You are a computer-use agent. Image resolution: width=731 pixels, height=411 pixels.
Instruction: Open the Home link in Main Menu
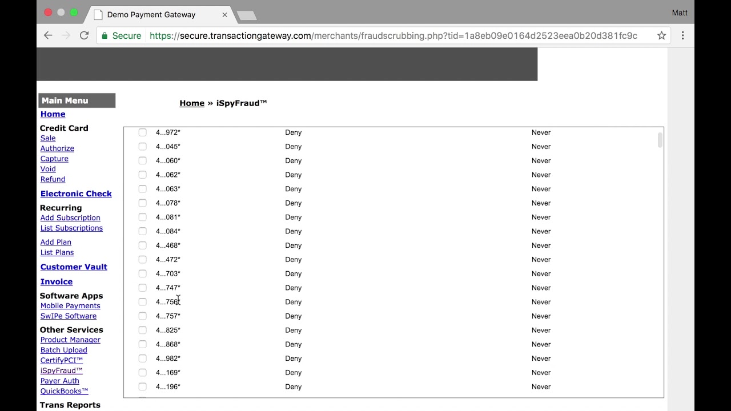[x=53, y=114]
